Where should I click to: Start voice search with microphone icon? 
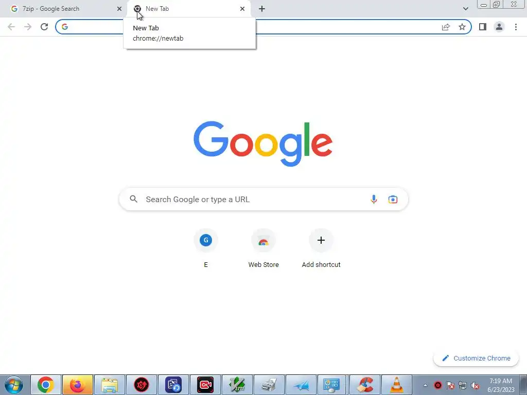click(374, 199)
